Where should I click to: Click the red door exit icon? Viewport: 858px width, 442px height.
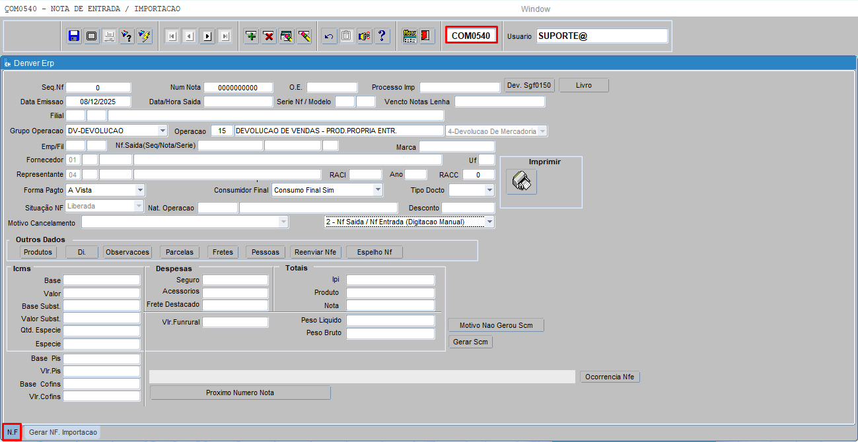point(427,36)
